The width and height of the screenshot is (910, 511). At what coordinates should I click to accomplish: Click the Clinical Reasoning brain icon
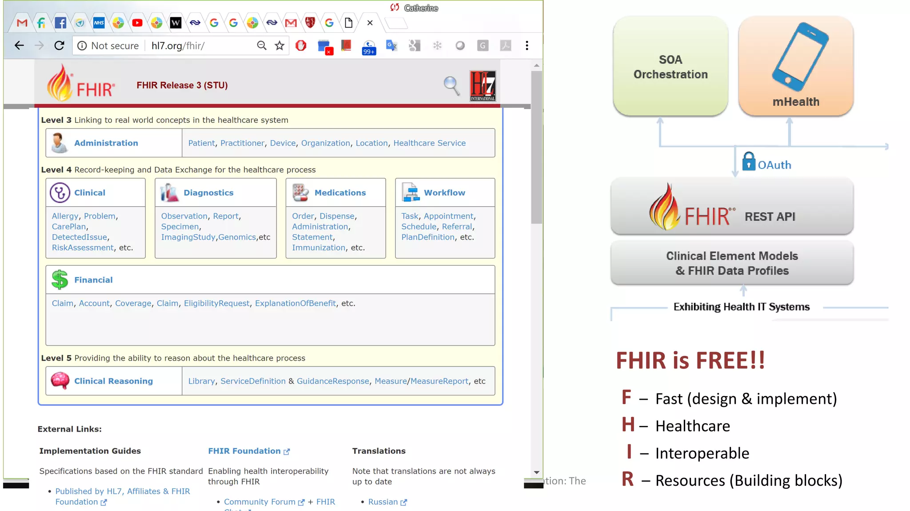[x=60, y=381]
